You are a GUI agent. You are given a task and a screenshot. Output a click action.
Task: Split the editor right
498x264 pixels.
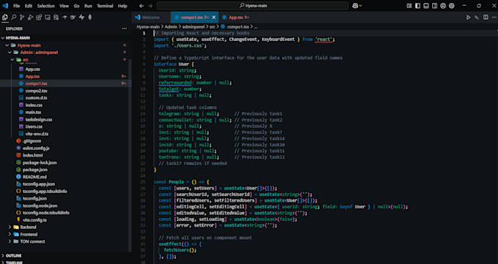pos(486,18)
